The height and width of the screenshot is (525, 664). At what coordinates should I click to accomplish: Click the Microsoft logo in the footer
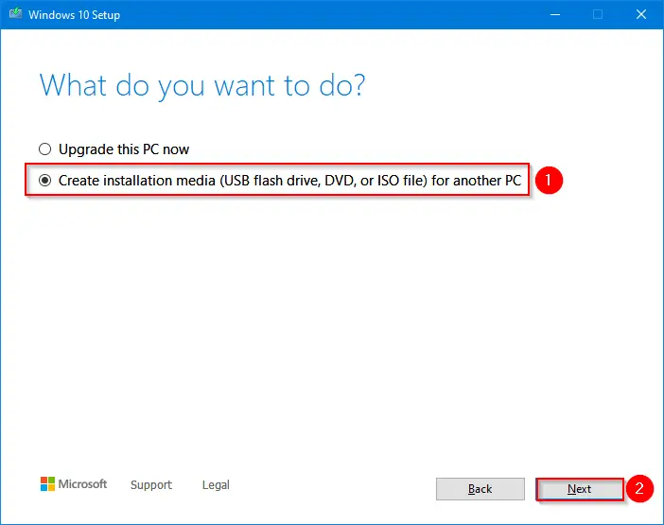click(74, 484)
